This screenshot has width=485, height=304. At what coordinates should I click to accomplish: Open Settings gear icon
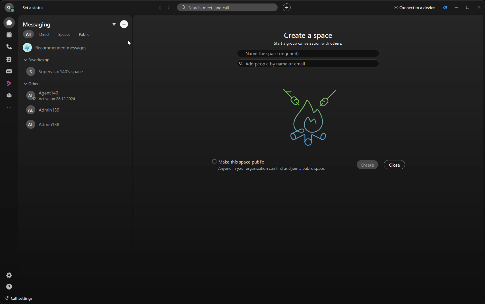point(9,275)
